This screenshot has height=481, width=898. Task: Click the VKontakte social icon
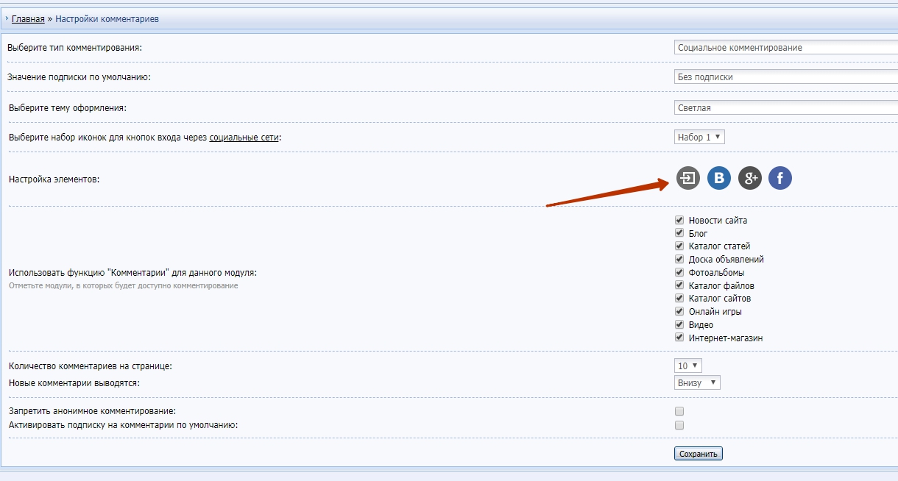click(x=719, y=178)
